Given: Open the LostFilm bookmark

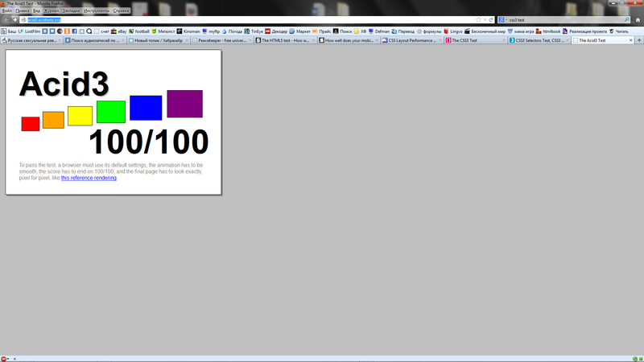Looking at the screenshot, I should [29, 31].
